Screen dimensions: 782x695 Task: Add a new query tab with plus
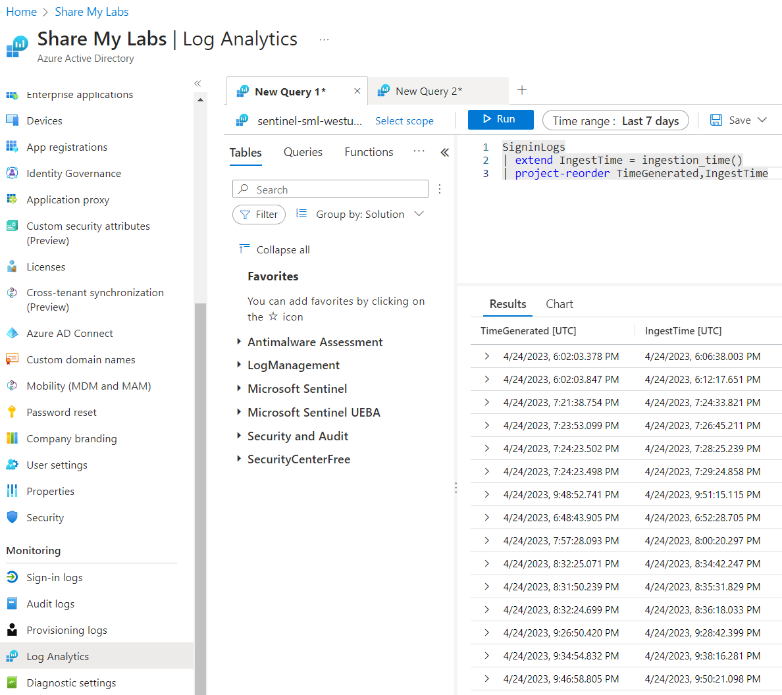[522, 90]
